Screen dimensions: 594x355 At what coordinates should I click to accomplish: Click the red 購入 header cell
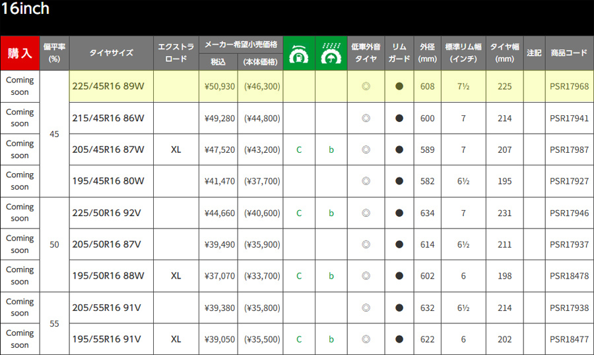[20, 53]
